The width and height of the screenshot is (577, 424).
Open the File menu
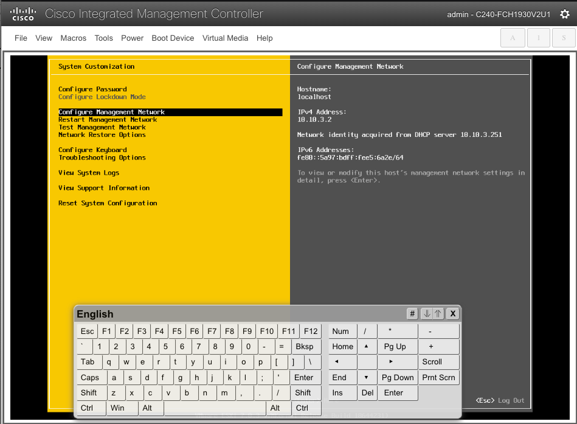pyautogui.click(x=21, y=38)
